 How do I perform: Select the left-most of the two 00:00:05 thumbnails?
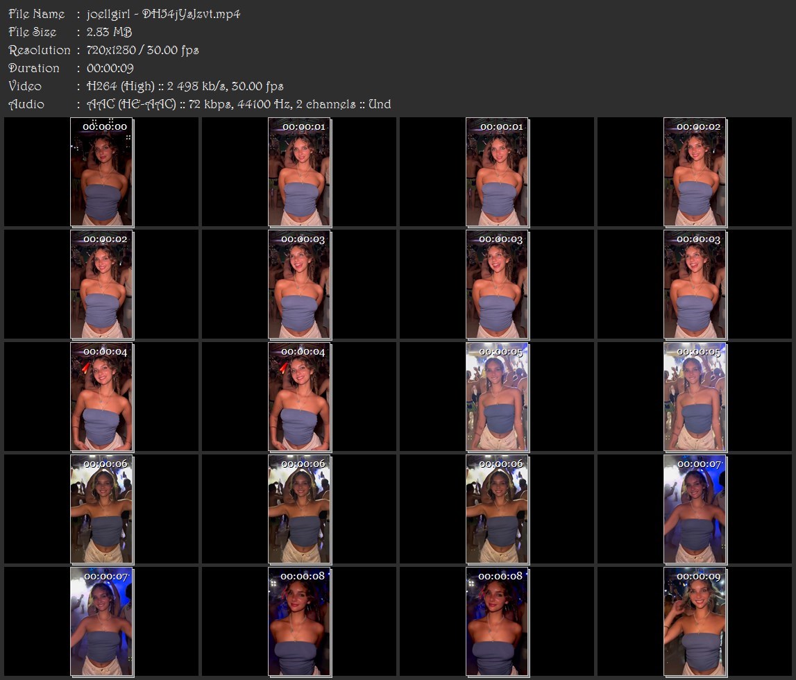coord(498,397)
